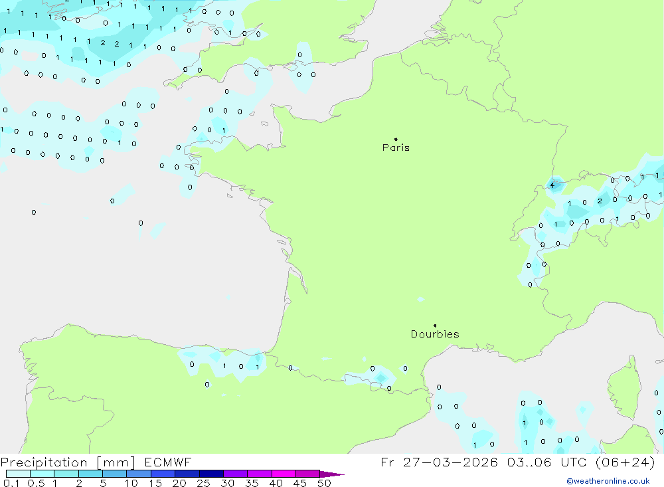Pick the legend swatch between 25 and 30
Image resolution: width=664 pixels, height=487 pixels.
(x=211, y=474)
